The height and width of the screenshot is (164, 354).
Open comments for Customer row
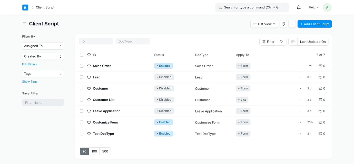tap(322, 88)
